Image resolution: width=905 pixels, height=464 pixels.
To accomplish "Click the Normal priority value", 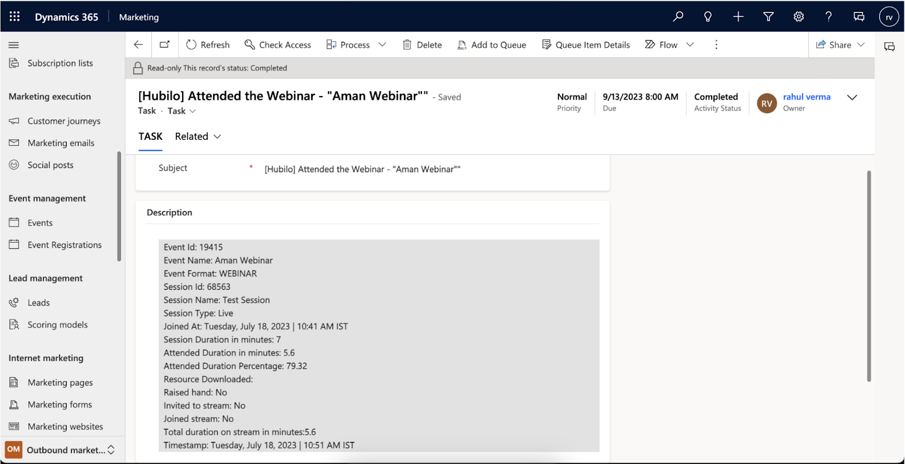I will coord(572,97).
